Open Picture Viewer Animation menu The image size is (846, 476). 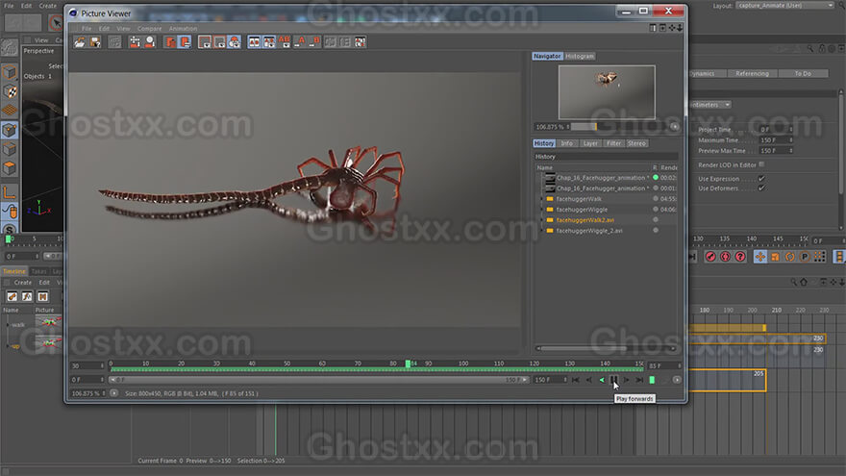click(x=183, y=29)
